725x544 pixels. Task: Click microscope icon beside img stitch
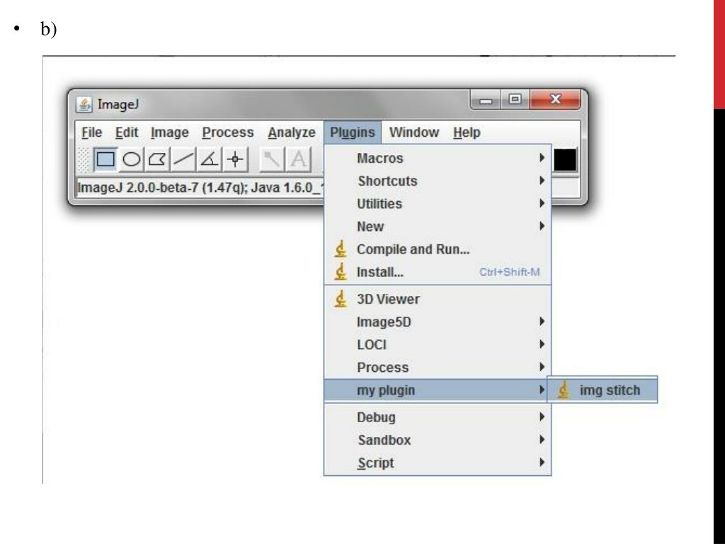pos(563,390)
